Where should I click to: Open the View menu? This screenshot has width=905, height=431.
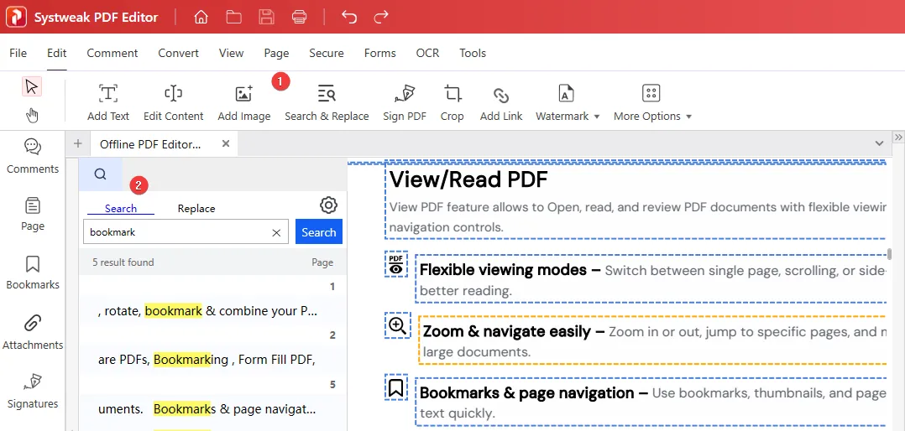pyautogui.click(x=232, y=53)
